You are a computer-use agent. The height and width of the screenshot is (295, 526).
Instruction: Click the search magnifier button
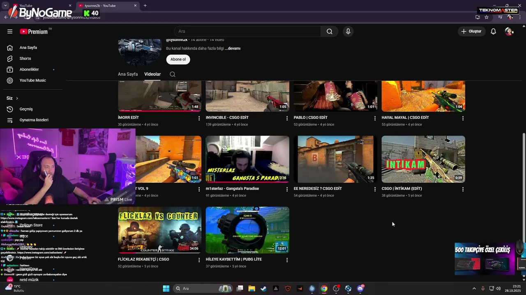[330, 32]
